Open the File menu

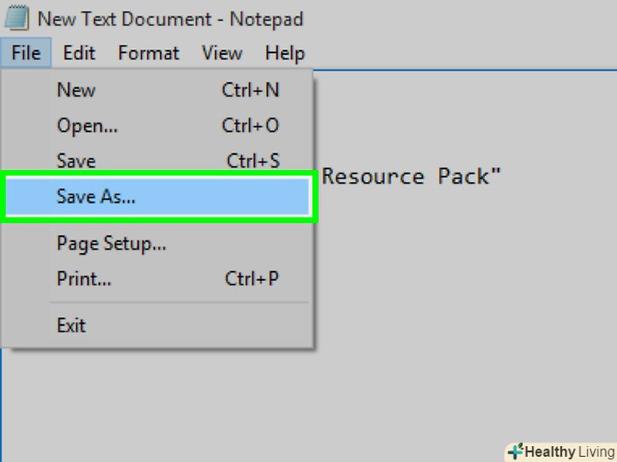coord(25,53)
